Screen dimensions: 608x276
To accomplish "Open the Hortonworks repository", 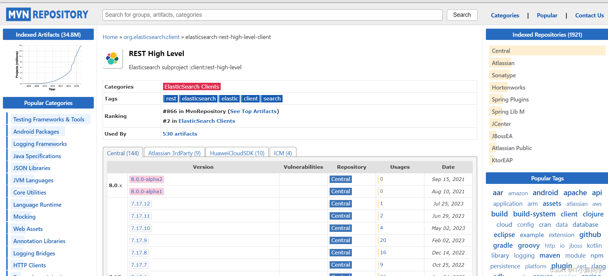I will [508, 87].
